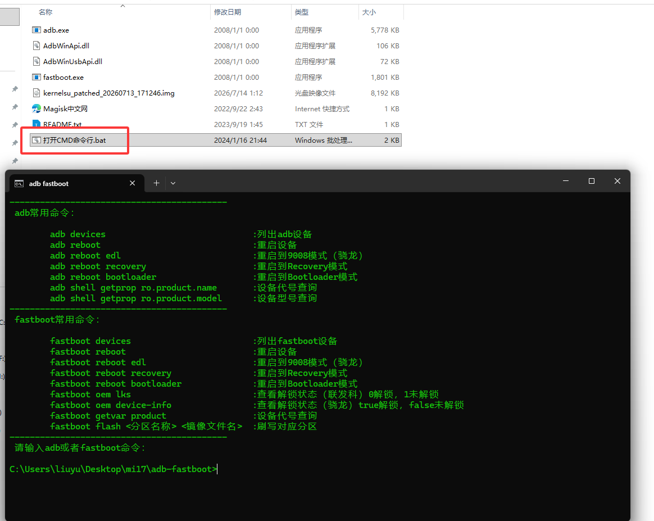Select kernelsu_patched_20260713_171246.img file name
This screenshot has width=654, height=521.
point(109,93)
